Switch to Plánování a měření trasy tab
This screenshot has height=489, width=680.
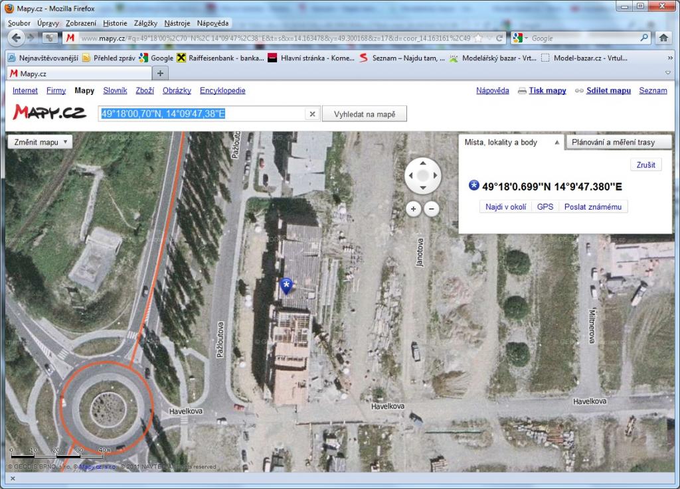pos(619,142)
